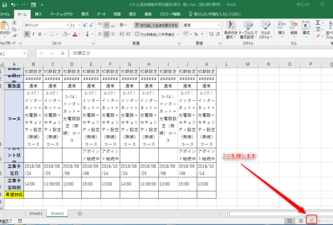Open the insert function fx dialog

point(62,53)
